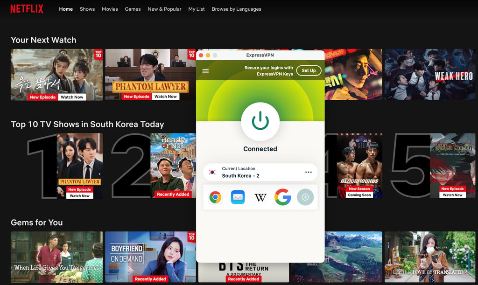Close the ExpressVPN window
The height and width of the screenshot is (285, 478).
[x=201, y=55]
